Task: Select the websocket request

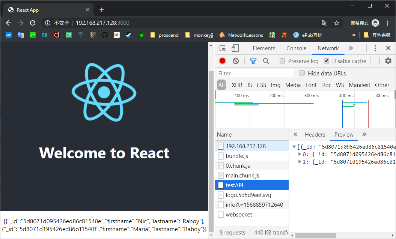Action: 252,214
